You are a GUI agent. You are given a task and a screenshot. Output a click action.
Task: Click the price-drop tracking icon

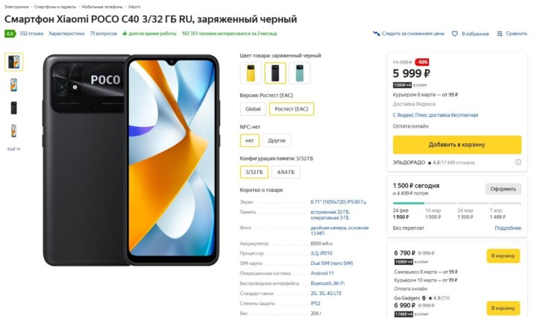376,34
